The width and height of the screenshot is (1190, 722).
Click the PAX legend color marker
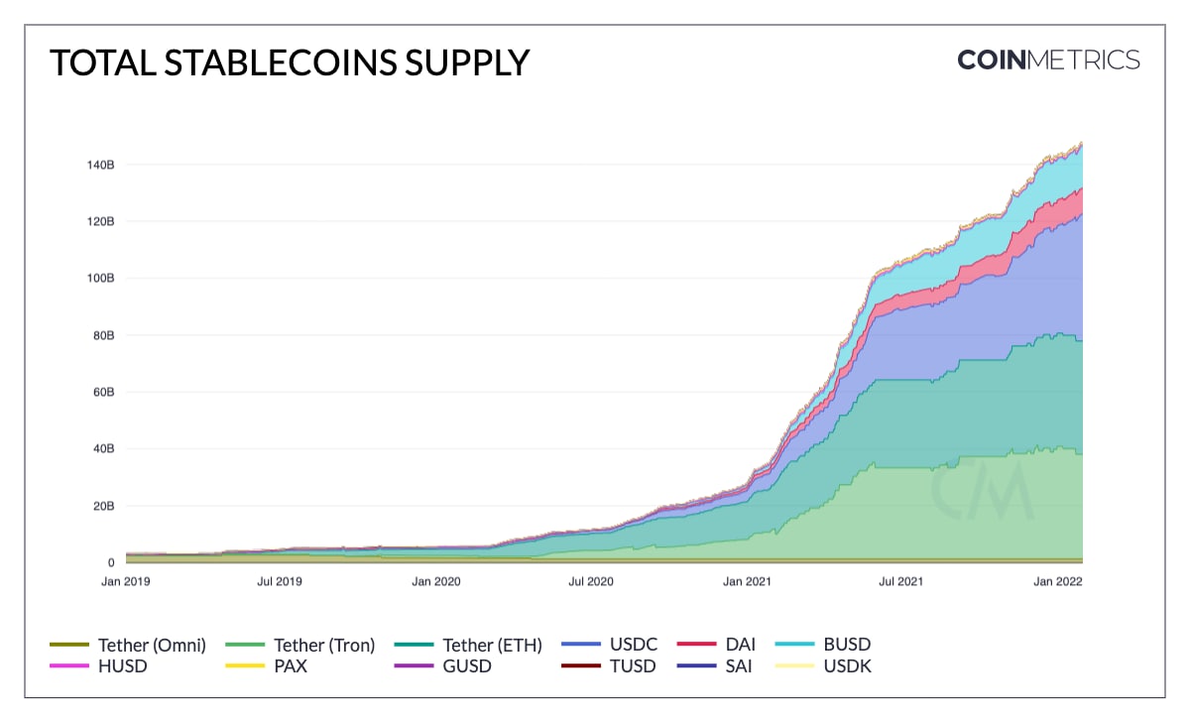pos(247,666)
